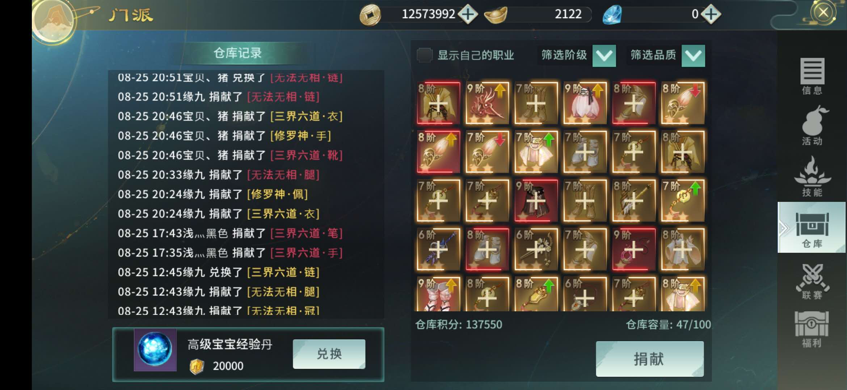
Task: Open the 福利 welfare chest icon
Action: 812,329
